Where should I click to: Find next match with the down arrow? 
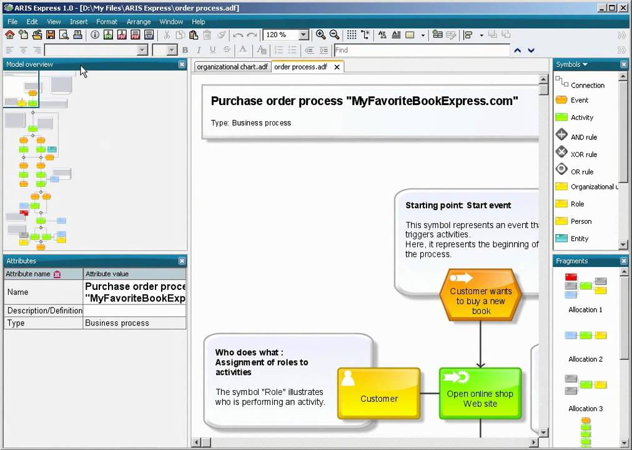pyautogui.click(x=531, y=51)
